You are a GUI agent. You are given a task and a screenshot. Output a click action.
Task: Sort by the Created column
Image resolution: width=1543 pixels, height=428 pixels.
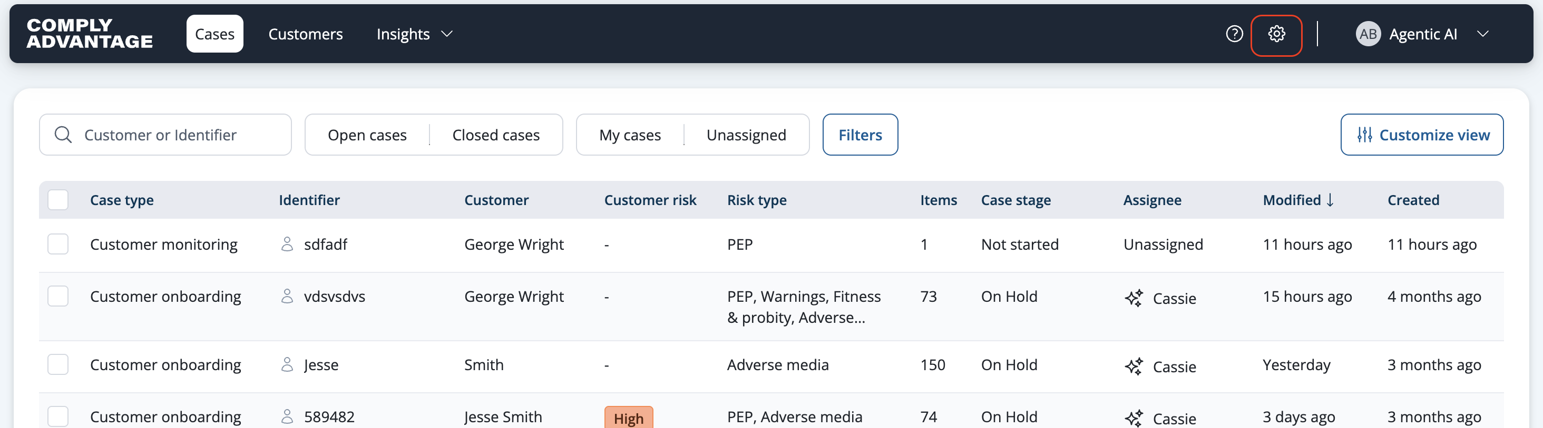(x=1413, y=200)
